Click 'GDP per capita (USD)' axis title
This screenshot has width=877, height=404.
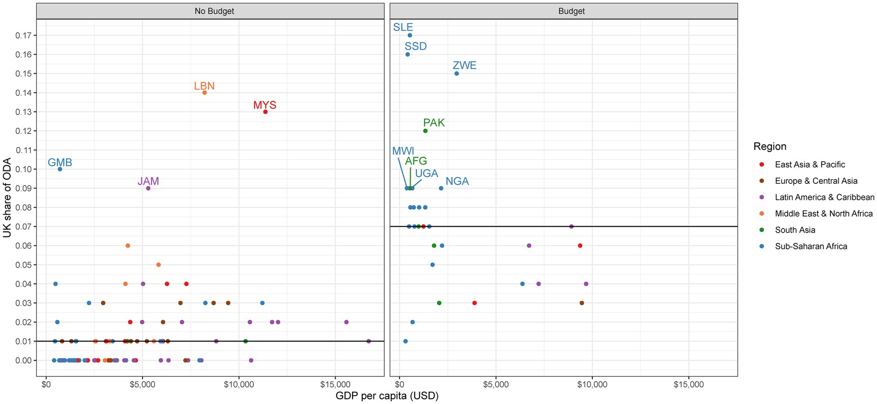387,396
